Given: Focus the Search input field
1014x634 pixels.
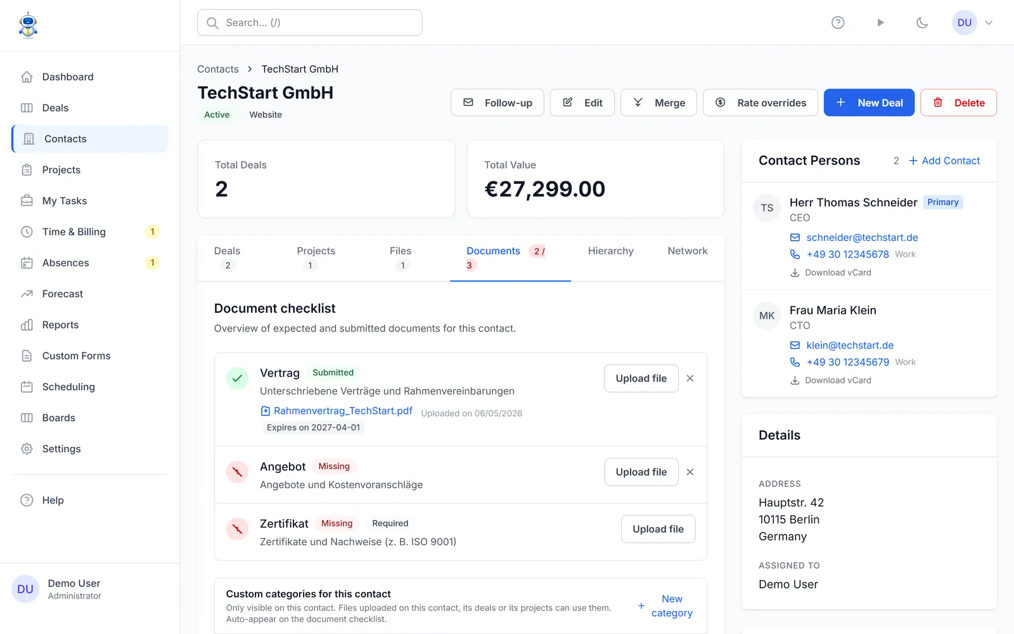Looking at the screenshot, I should point(310,23).
